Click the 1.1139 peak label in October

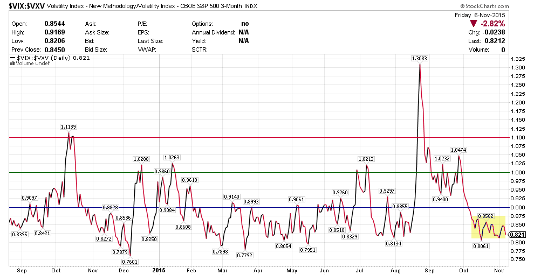pos(69,127)
